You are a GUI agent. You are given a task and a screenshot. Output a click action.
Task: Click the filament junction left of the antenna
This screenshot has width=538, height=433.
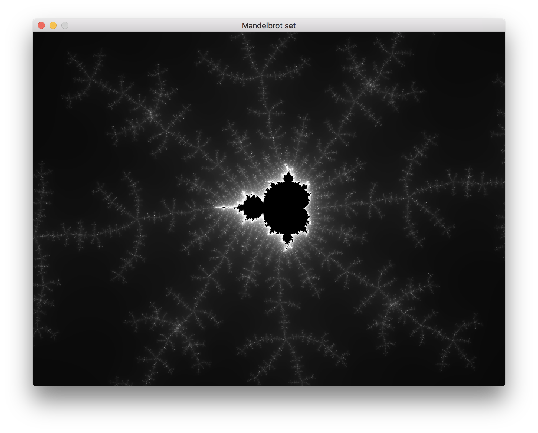tap(137, 219)
